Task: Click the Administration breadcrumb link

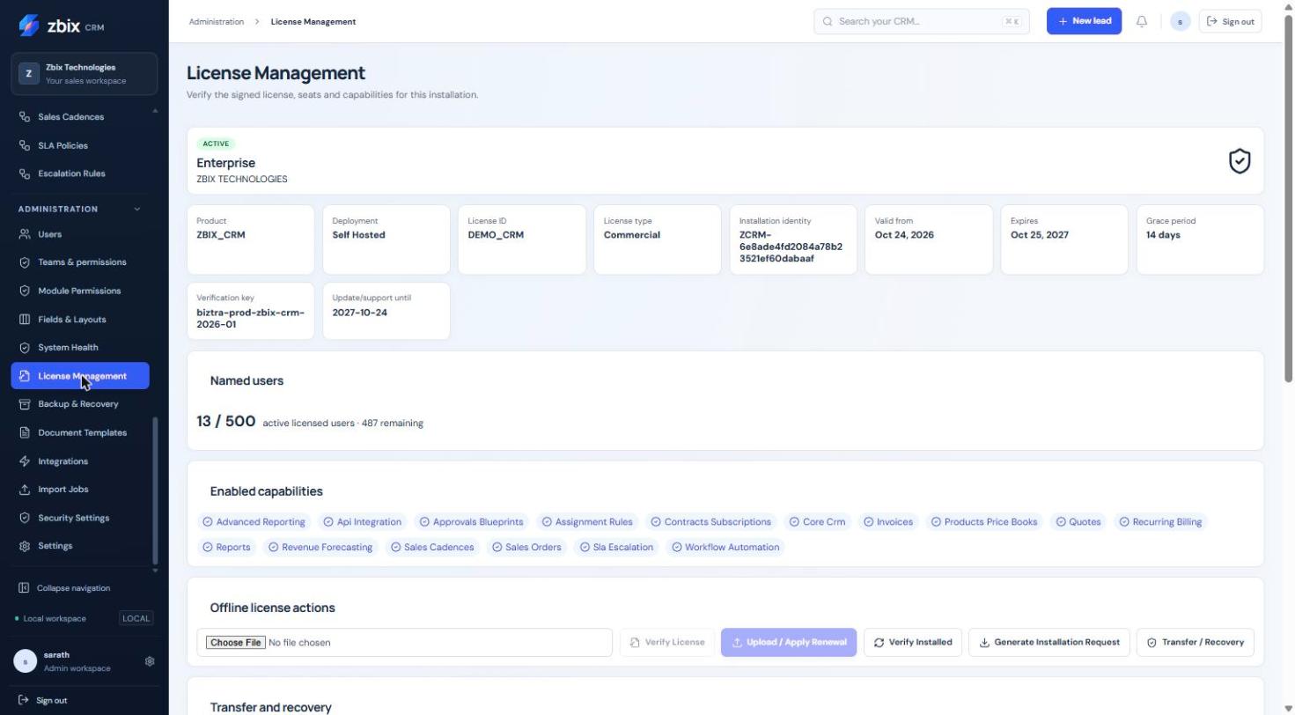Action: (x=217, y=21)
